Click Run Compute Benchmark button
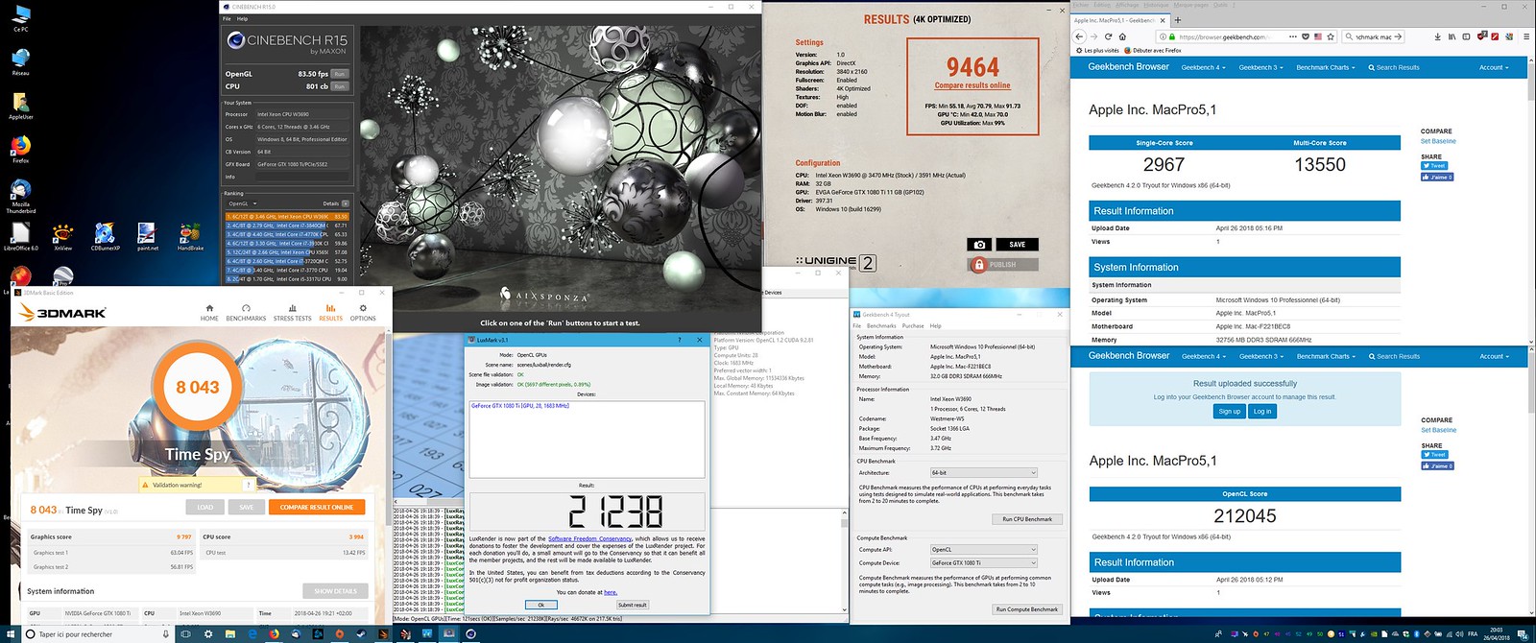Viewport: 1536px width, 643px height. click(x=1027, y=609)
